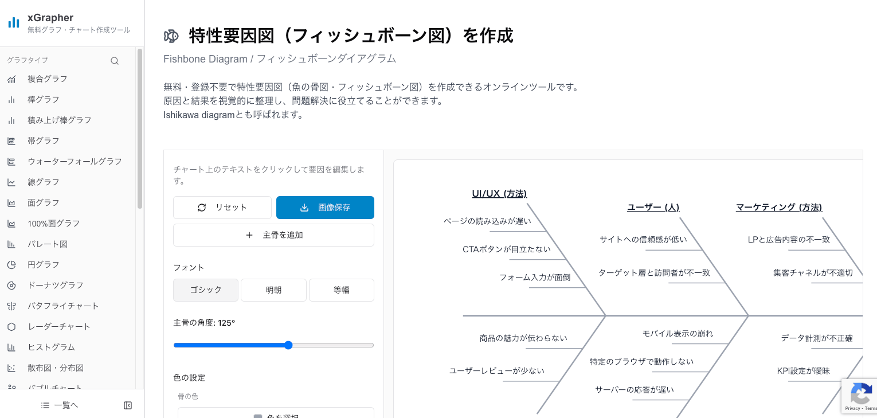
Task: Select the ドーナツグラフ (donut chart) icon
Action: [11, 285]
